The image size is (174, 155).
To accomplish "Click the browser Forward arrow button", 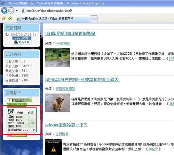I will tap(11, 10).
